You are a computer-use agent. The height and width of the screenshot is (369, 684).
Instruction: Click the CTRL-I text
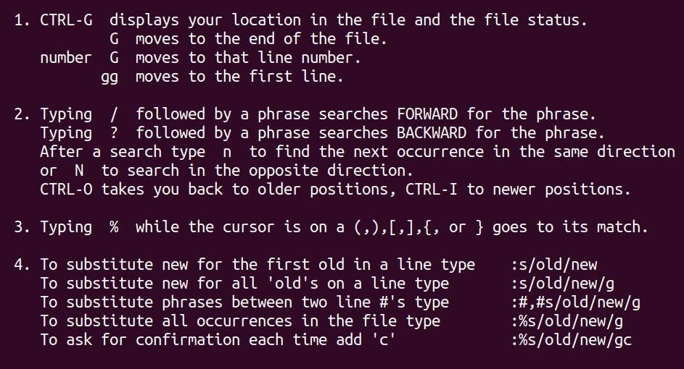tap(432, 190)
